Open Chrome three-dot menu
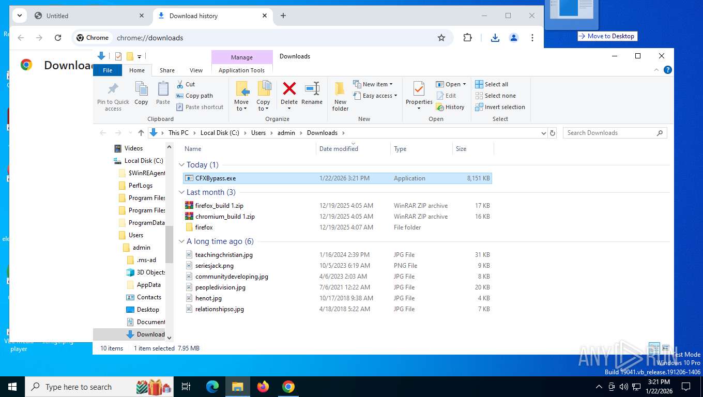Viewport: 703px width, 397px height. pos(532,38)
